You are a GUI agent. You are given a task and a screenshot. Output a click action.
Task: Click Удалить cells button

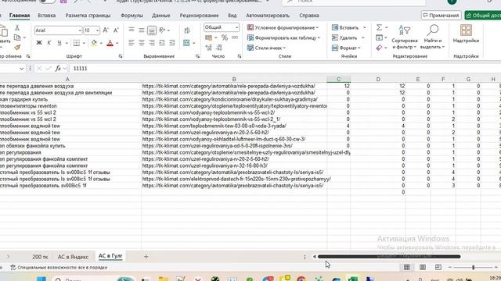(x=344, y=38)
